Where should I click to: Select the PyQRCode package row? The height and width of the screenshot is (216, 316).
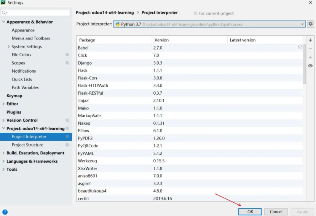(x=190, y=146)
